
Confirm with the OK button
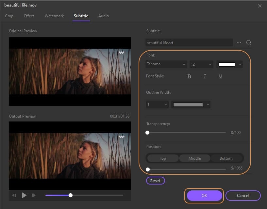204,195
